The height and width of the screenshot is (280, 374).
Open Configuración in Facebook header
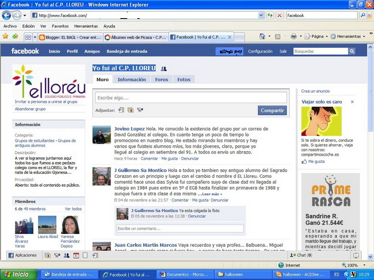260,51
